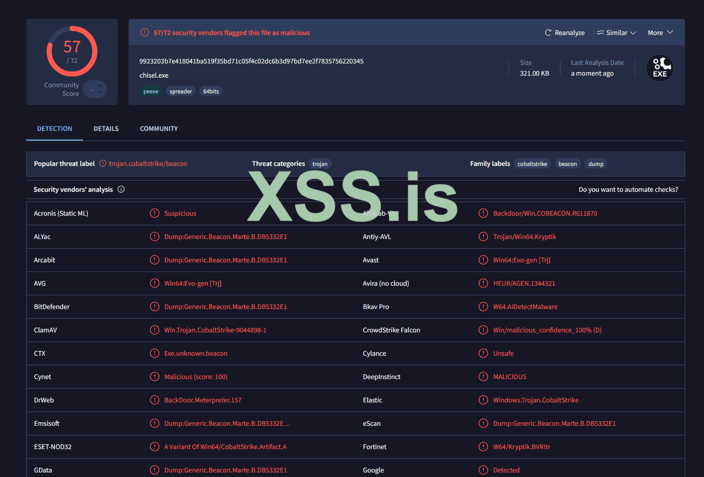Click Cynet's 'Malicious (score: 100)' result
This screenshot has width=704, height=477.
click(x=196, y=377)
